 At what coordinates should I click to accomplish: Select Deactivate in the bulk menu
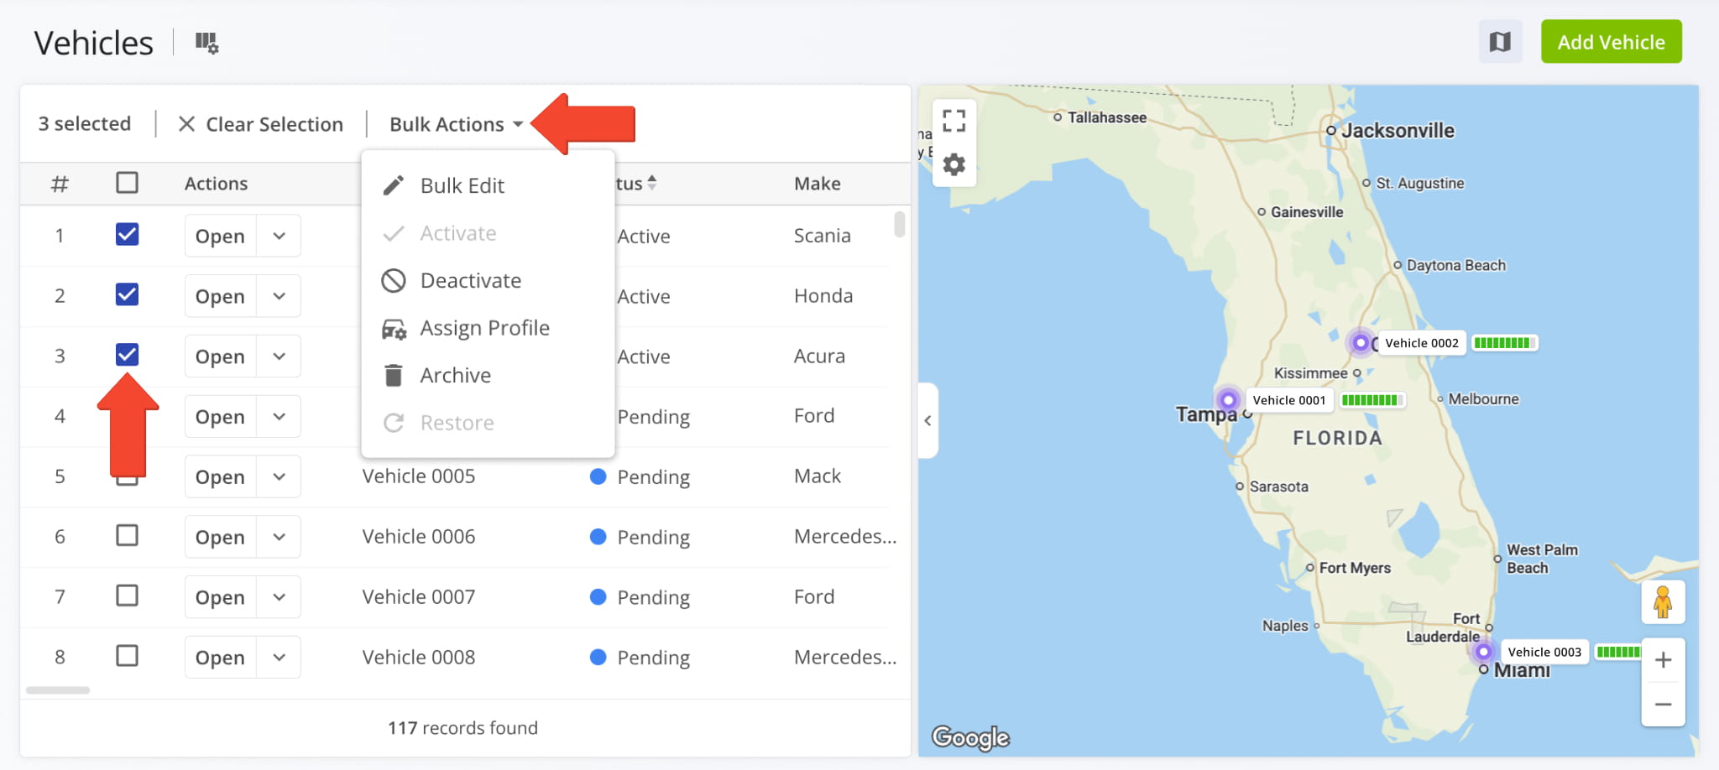488,280
